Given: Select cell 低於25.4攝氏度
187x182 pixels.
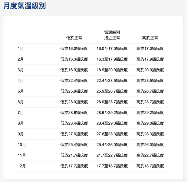Looking at the screenshot, I should click(74, 145).
